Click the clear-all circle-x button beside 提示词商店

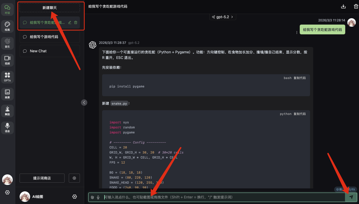(74, 178)
